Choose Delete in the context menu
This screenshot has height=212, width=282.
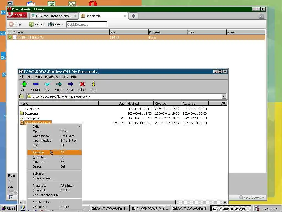pyautogui.click(x=55, y=166)
